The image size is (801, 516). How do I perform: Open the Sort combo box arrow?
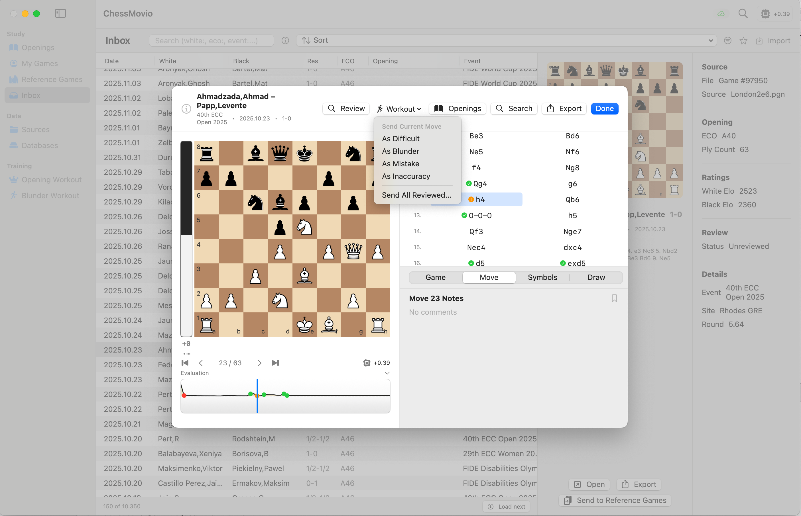pyautogui.click(x=710, y=40)
